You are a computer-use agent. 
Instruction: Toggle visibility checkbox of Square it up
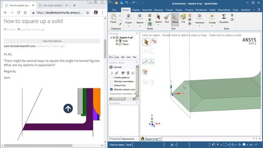point(114,37)
